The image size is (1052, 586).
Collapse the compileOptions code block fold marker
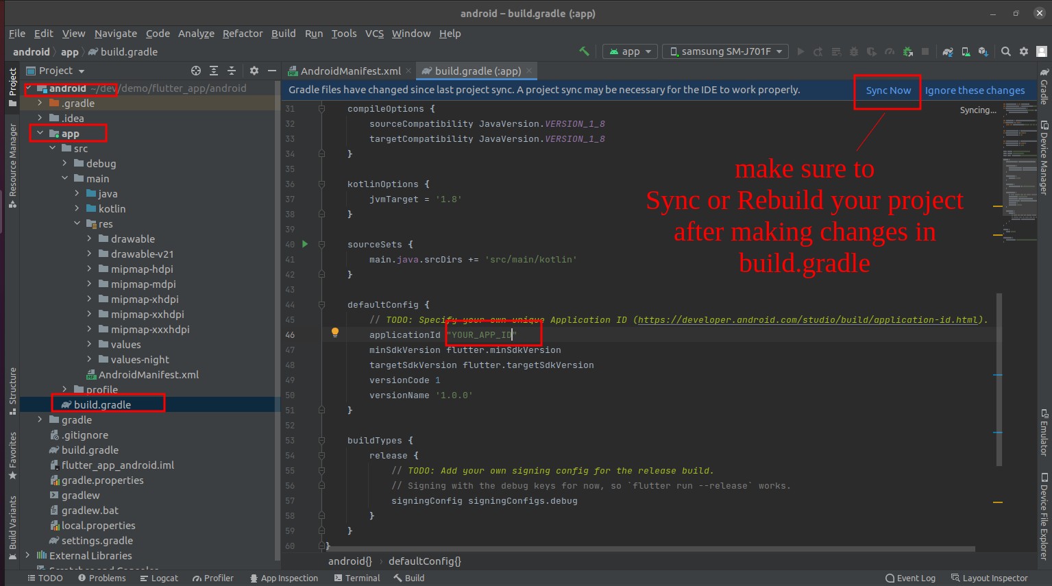tap(321, 108)
